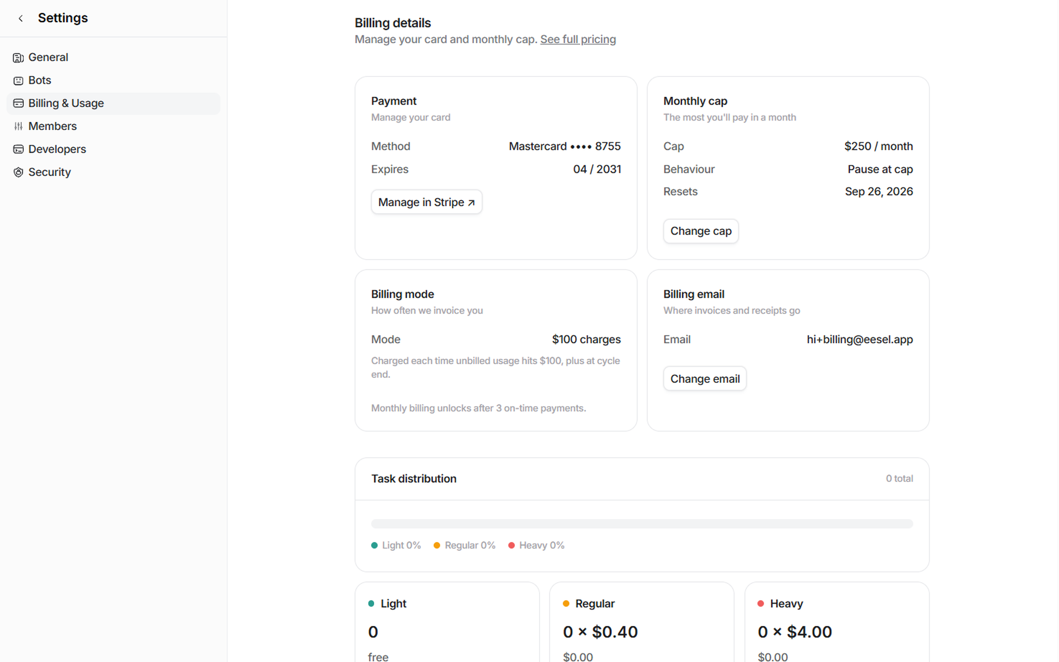Open General settings section
Viewport: 1059px width, 662px height.
coord(113,57)
